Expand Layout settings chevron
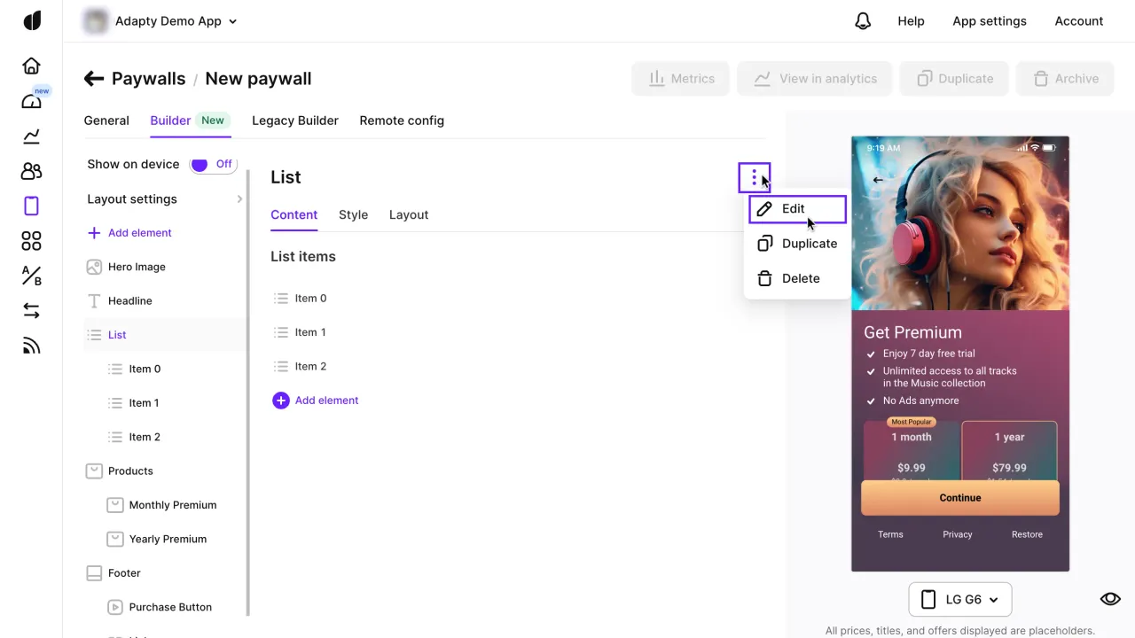 (x=239, y=199)
